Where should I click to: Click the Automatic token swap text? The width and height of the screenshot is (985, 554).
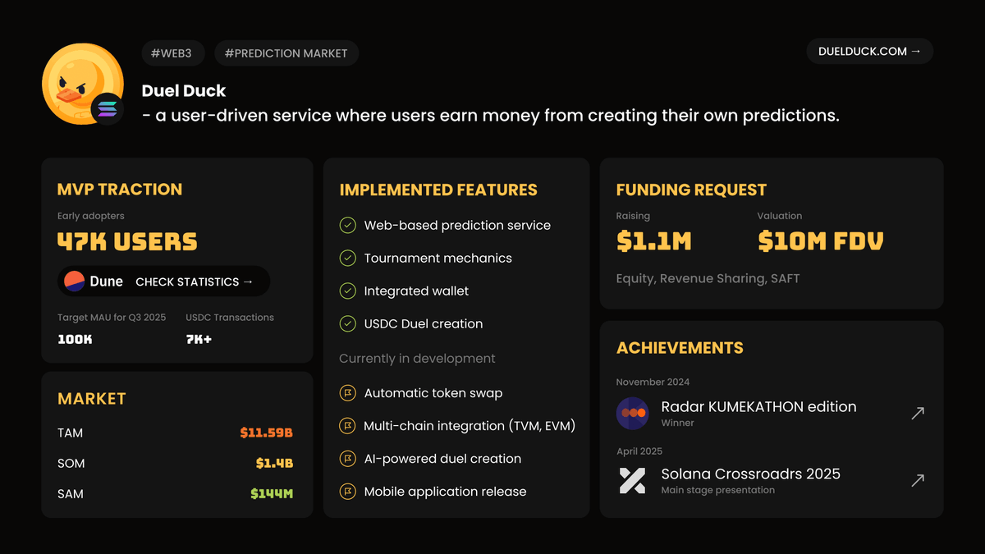(433, 393)
